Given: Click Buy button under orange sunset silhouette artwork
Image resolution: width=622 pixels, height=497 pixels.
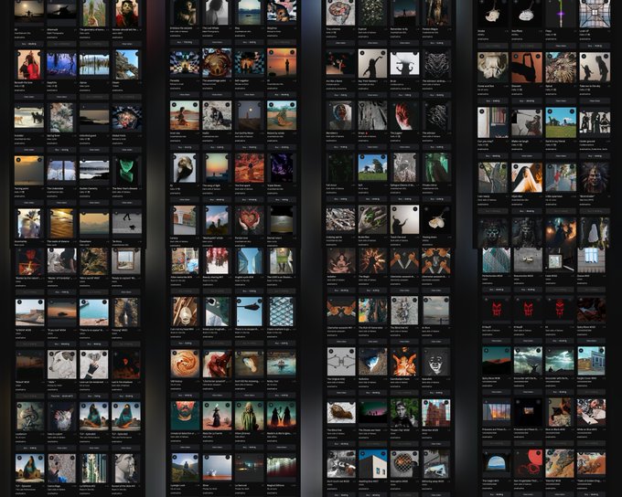Looking at the screenshot, I should [x=282, y=95].
